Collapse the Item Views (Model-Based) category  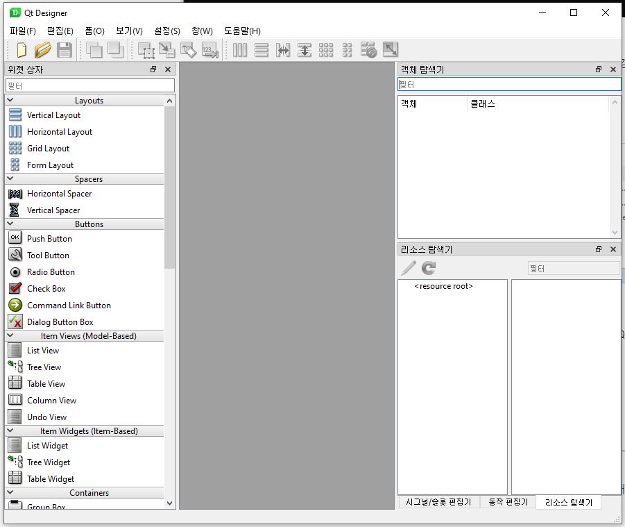10,335
